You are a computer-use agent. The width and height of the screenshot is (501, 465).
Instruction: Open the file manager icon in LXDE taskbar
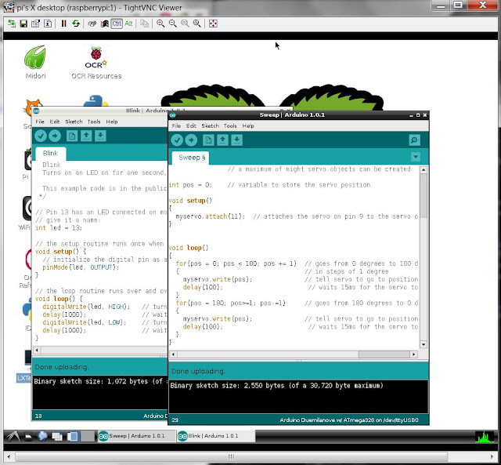(28, 436)
